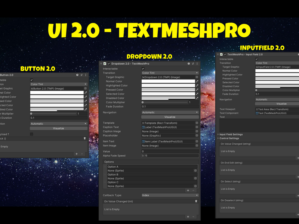Image resolution: width=299 pixels, height=224 pixels.
Task: Click Fade Duration field in Dropdown 2.0
Action: pos(170,106)
